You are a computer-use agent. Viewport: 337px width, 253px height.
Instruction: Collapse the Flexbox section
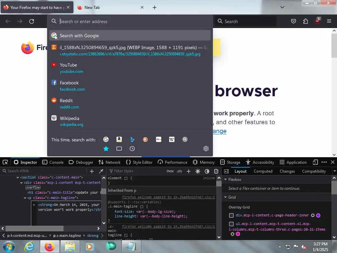click(225, 180)
